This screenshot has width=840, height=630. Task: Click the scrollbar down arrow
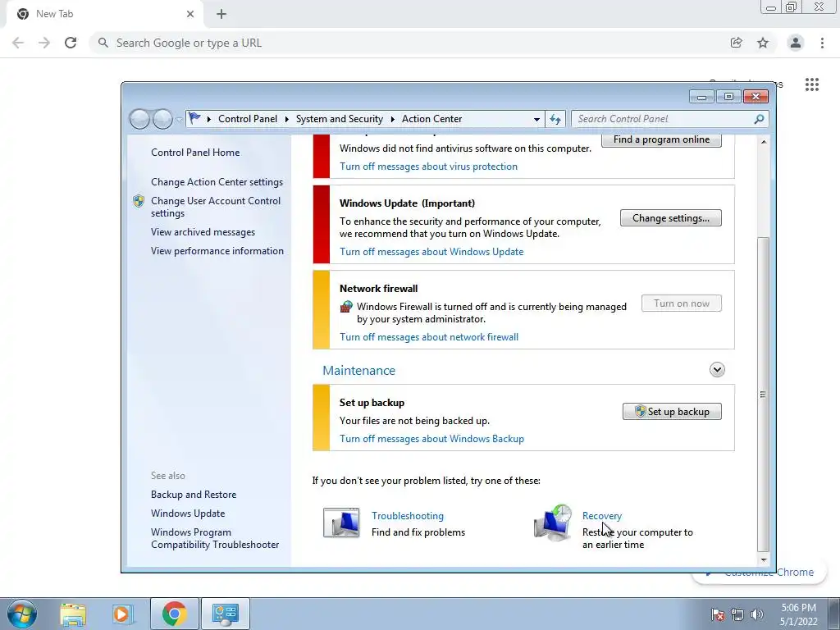(x=764, y=559)
